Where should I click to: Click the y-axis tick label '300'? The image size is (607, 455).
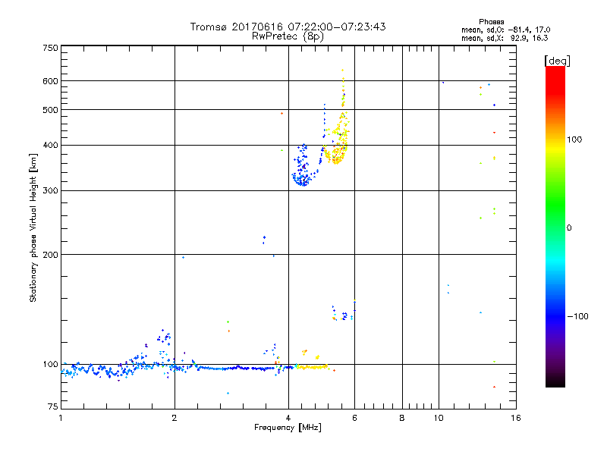coord(50,191)
